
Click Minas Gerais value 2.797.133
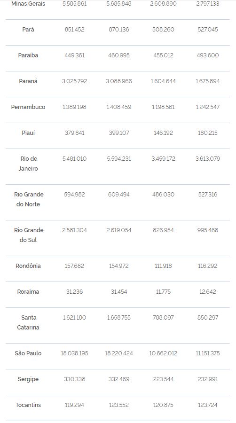point(207,4)
